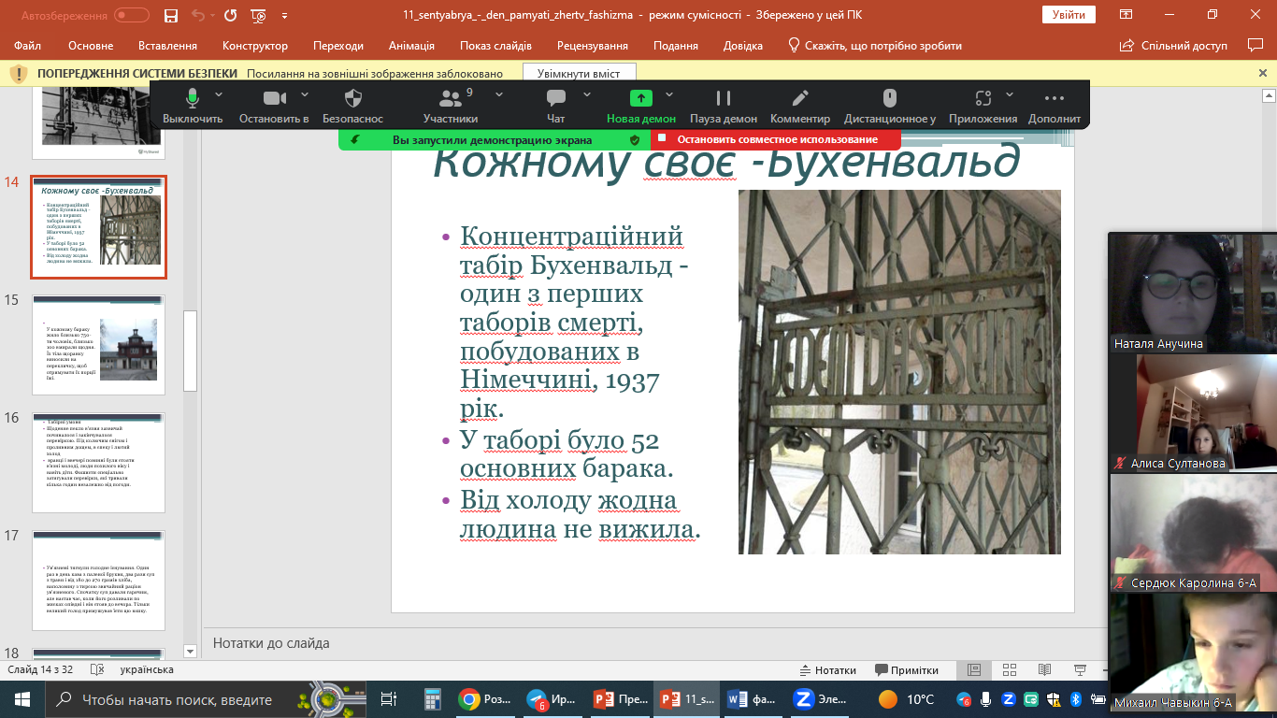Expand the arrow next to Участники
The height and width of the screenshot is (718, 1277).
coord(499,94)
